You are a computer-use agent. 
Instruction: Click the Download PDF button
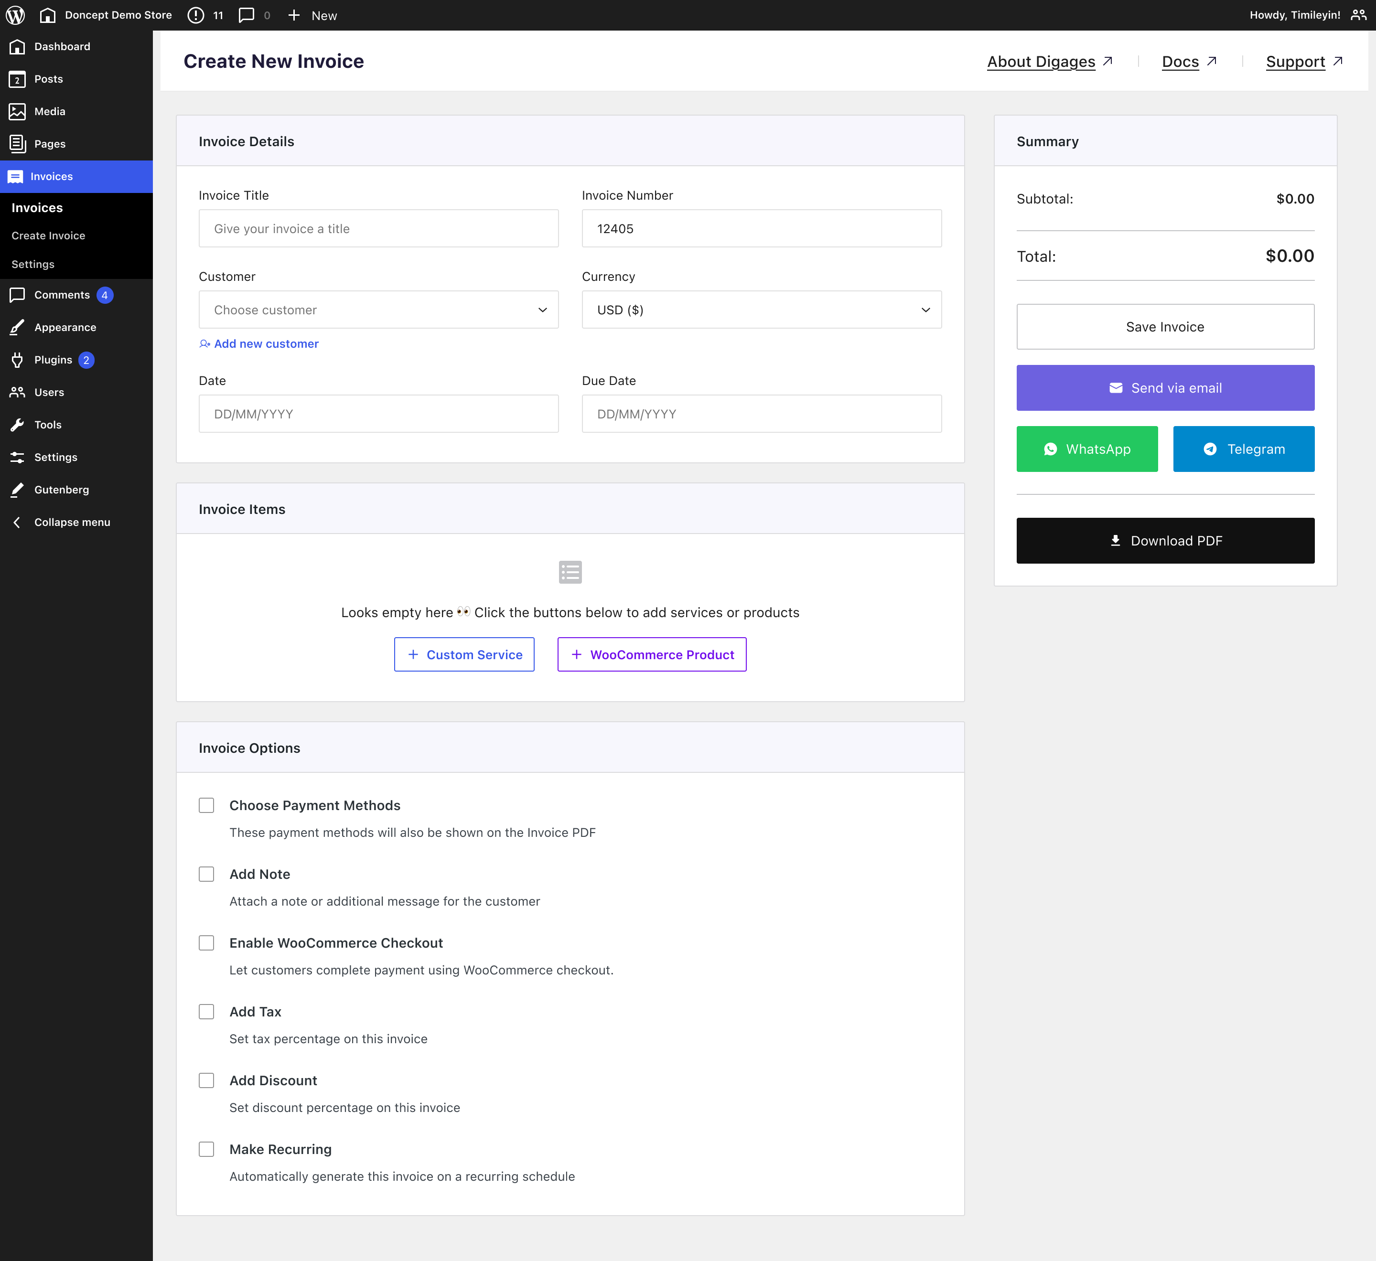click(x=1165, y=540)
